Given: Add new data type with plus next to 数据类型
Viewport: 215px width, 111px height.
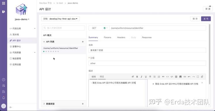Looking at the screenshot, I should point(83,104).
